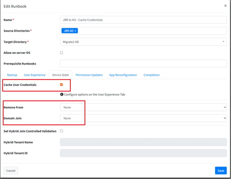Open the User Experience tab
The height and width of the screenshot is (179, 231).
(34, 75)
